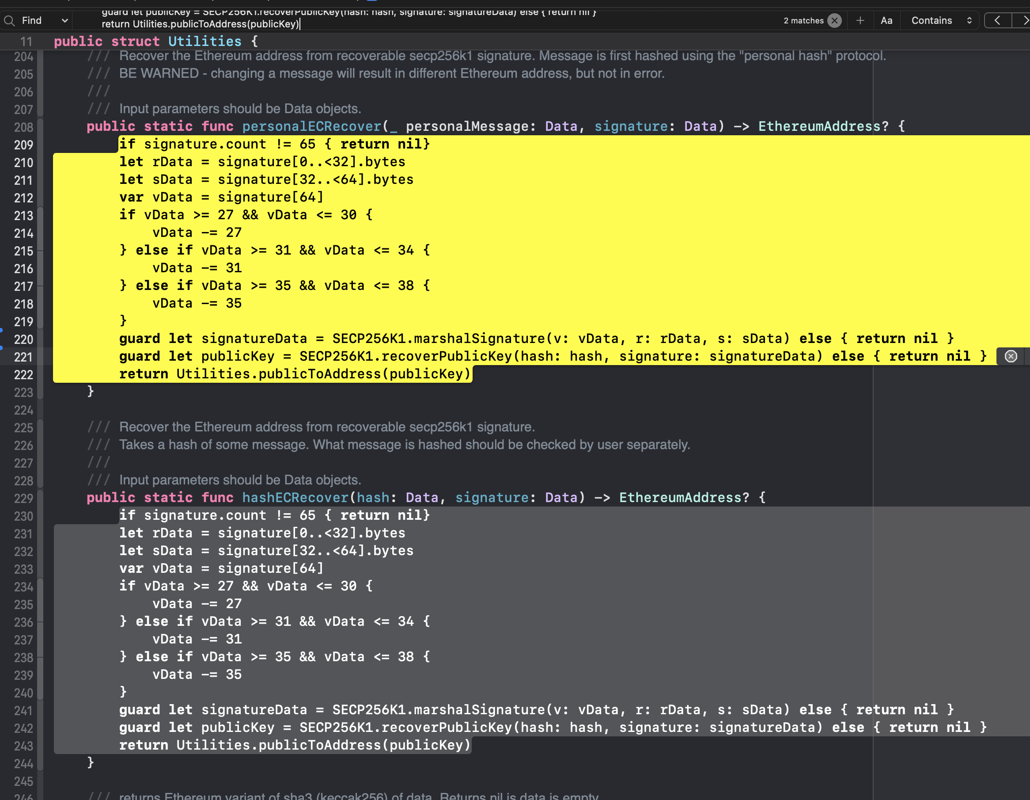Click the 'hash' parameter name on line 229

pos(373,498)
